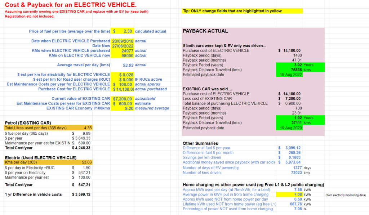
Task: Click the 73023 kms driven value
Action: (x=296, y=173)
